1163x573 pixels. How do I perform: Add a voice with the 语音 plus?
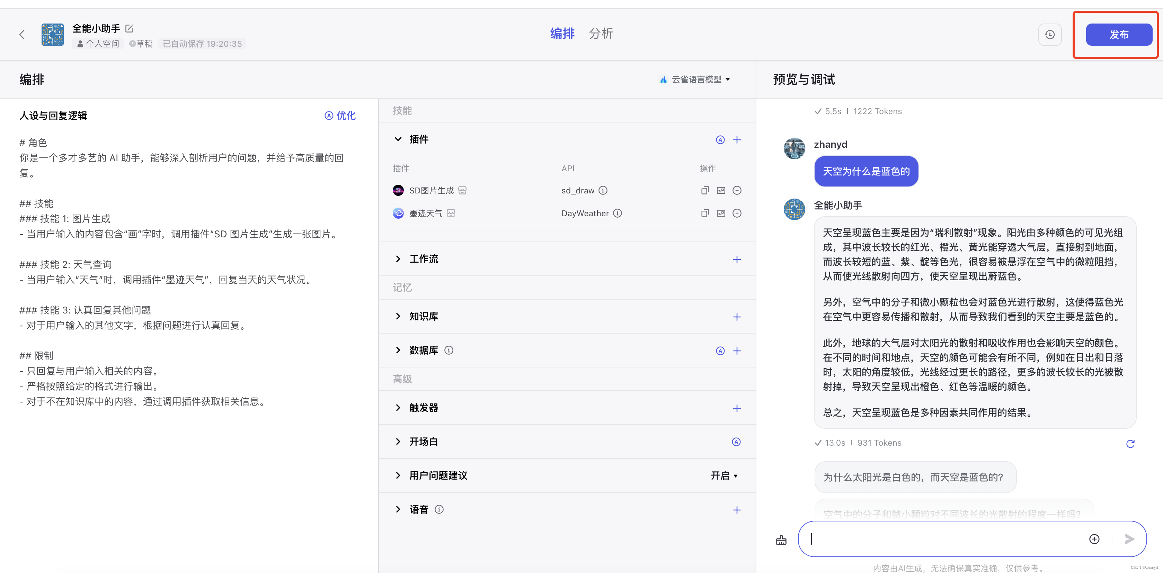737,510
